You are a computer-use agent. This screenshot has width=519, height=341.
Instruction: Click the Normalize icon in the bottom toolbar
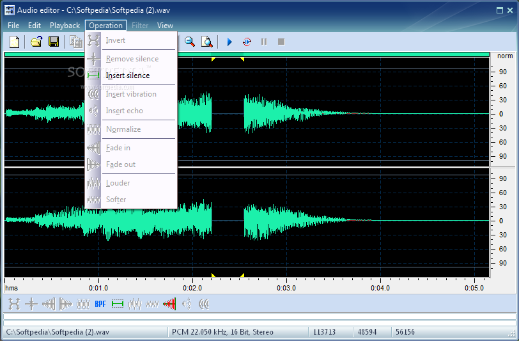point(83,304)
